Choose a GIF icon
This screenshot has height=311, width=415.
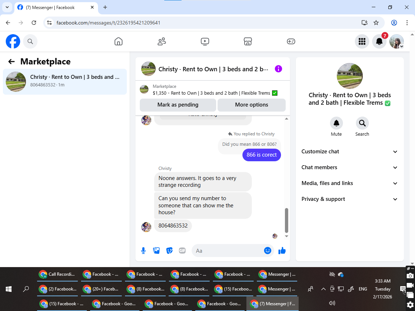click(182, 251)
